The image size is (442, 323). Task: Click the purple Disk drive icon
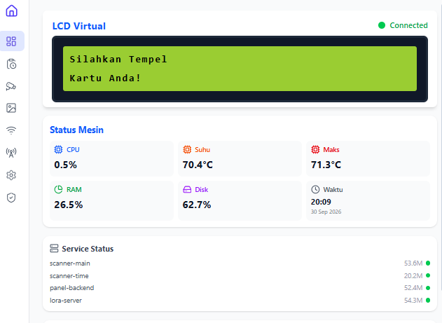[187, 189]
